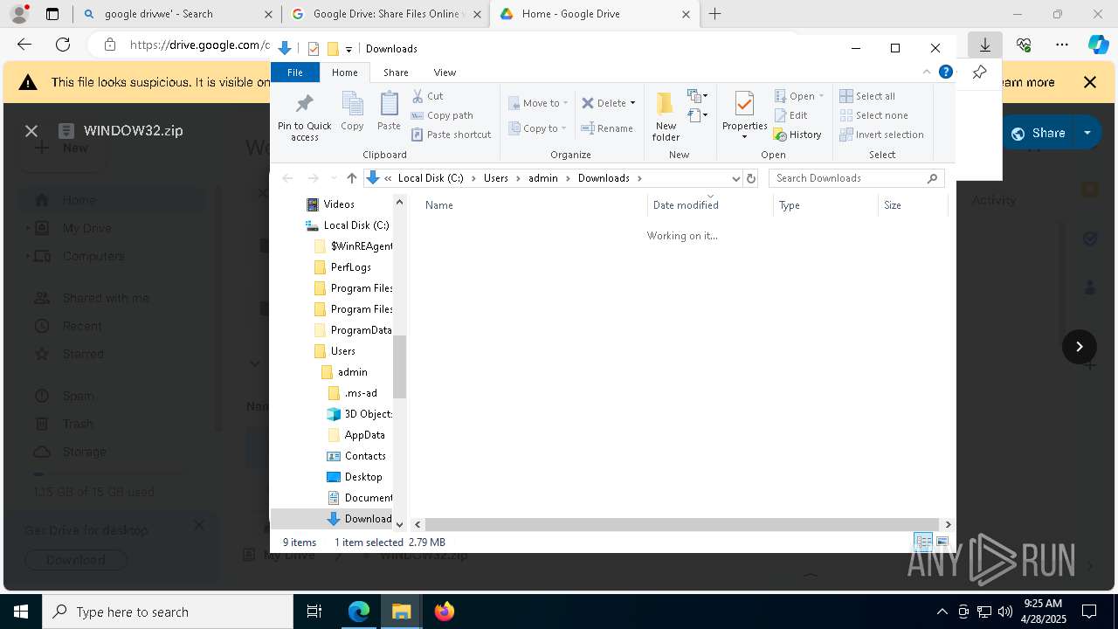Open Share dropdown arrow in Drive
Image resolution: width=1118 pixels, height=629 pixels.
tap(1087, 133)
